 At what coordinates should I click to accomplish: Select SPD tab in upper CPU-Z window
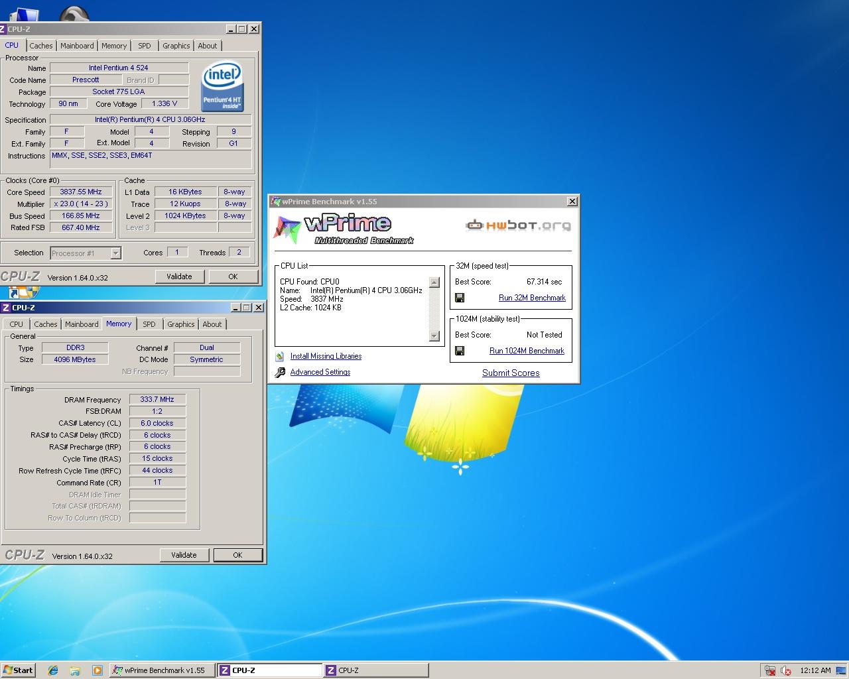[145, 46]
